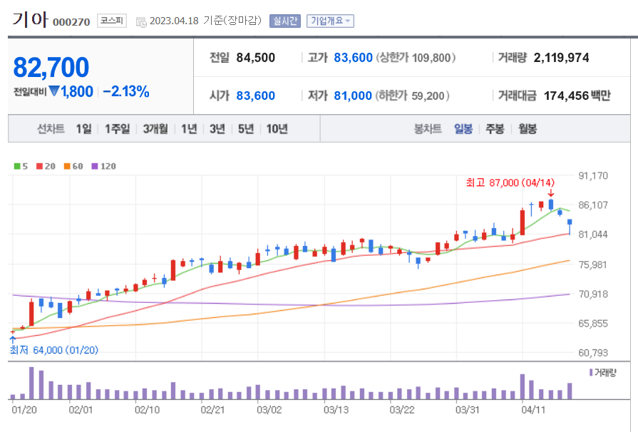Image resolution: width=638 pixels, height=432 pixels.
Task: Click the 거래대금 174,456 백만 value
Action: 577,96
